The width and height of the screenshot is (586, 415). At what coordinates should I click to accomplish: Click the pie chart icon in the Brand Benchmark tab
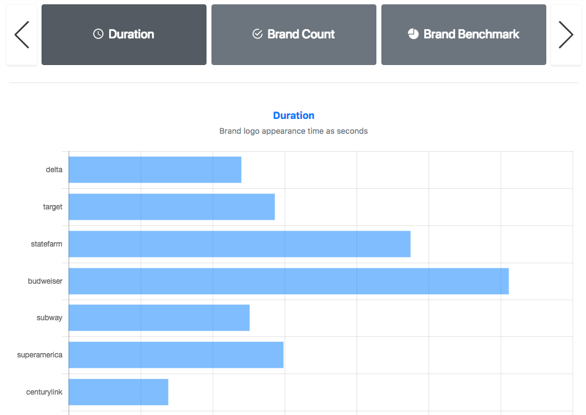coord(414,34)
